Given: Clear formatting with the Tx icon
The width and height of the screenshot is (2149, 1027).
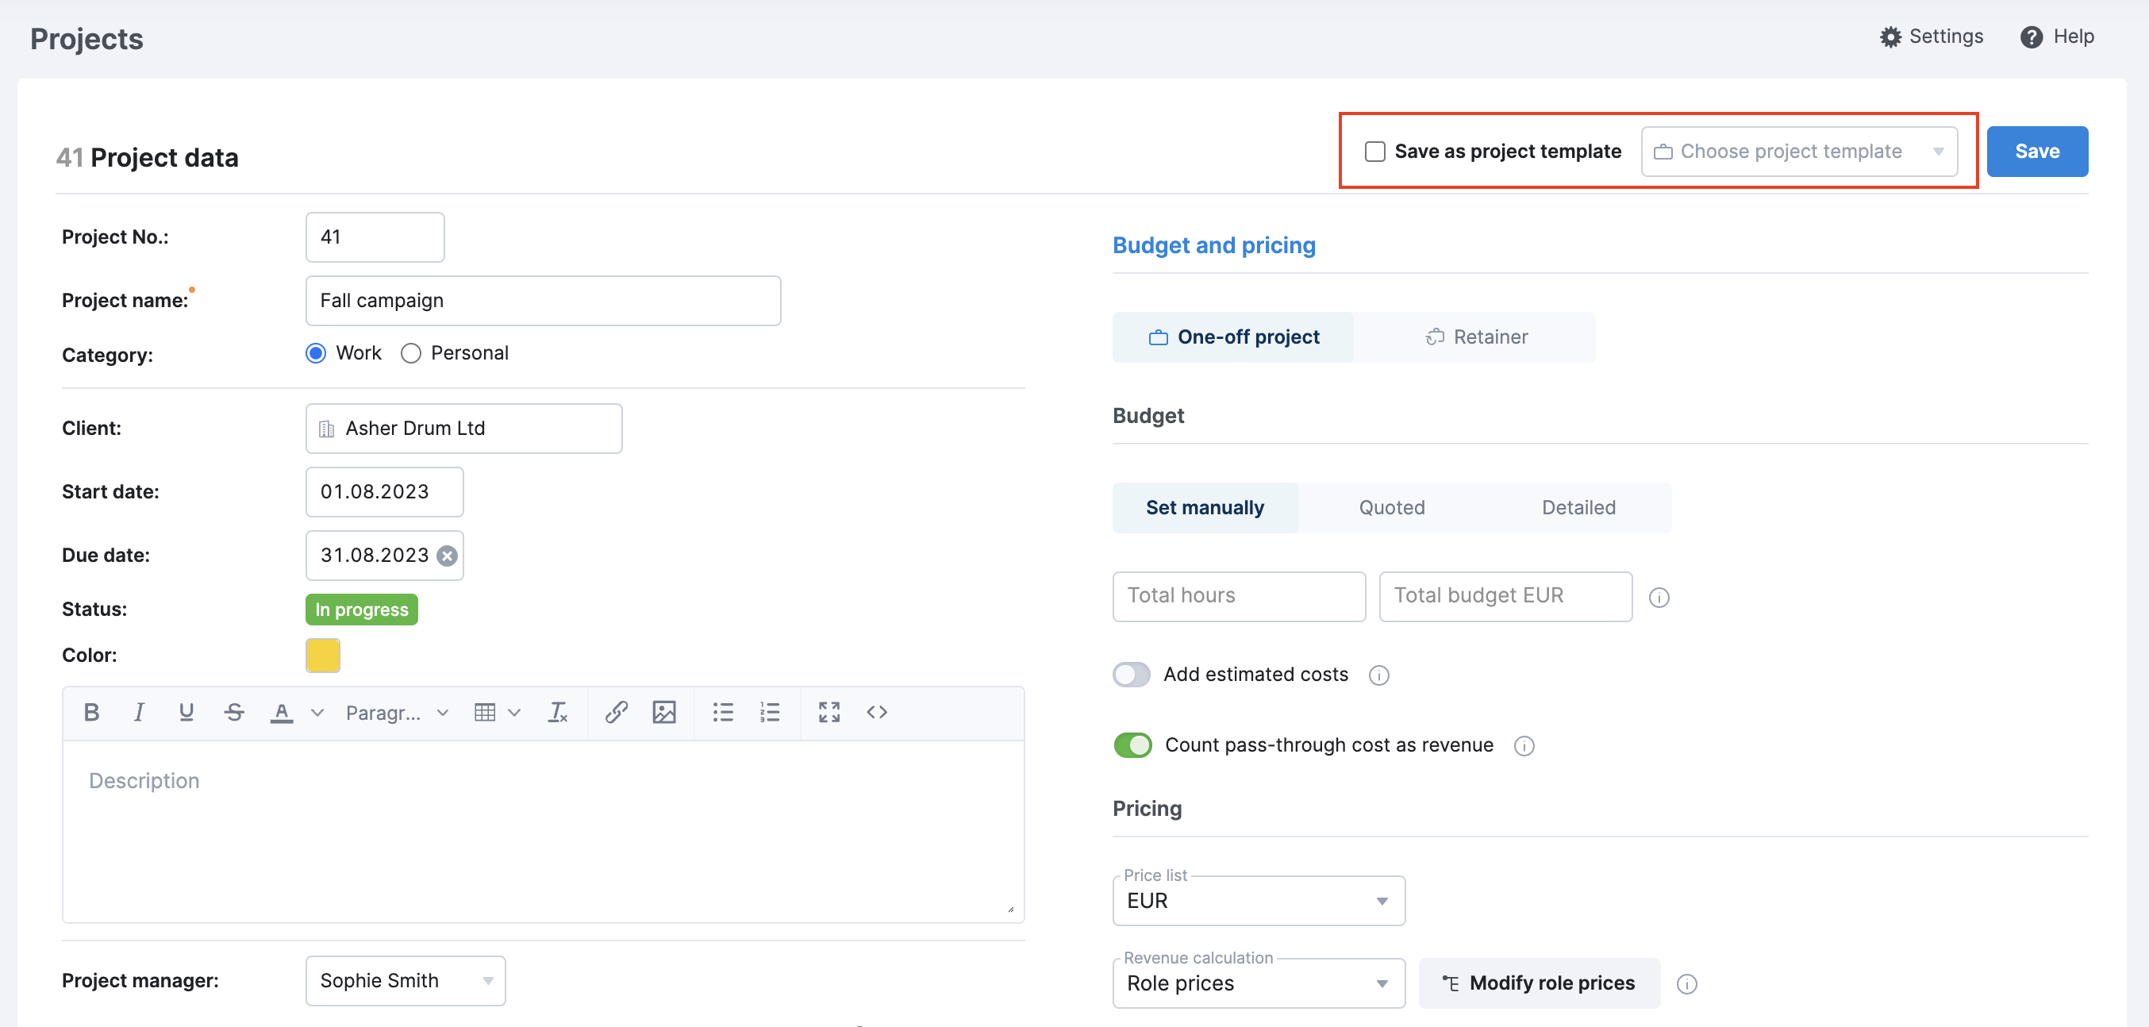Looking at the screenshot, I should click(x=557, y=713).
